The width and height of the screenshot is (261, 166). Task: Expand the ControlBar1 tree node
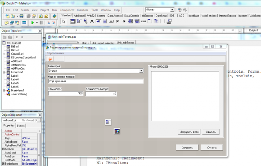pyautogui.click(x=4, y=54)
